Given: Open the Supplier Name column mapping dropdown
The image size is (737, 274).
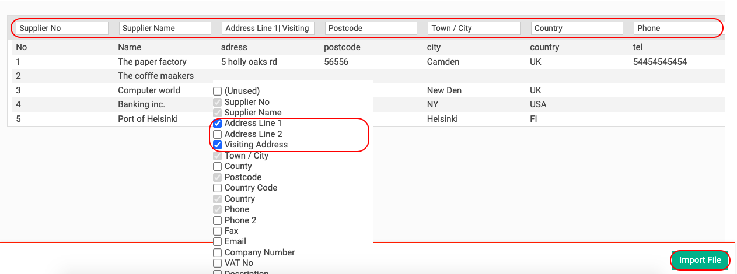Looking at the screenshot, I should (165, 28).
